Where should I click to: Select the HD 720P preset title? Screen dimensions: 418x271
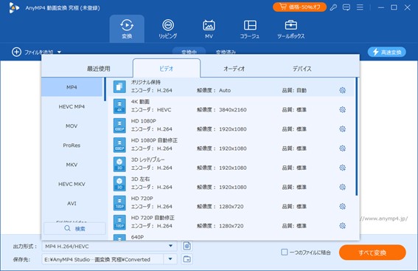click(142, 198)
